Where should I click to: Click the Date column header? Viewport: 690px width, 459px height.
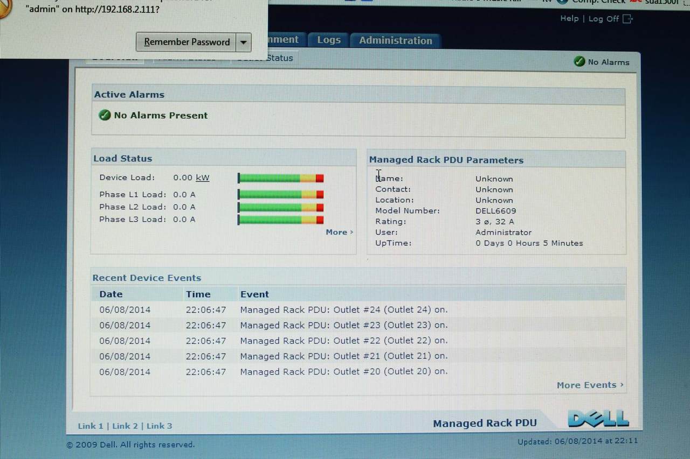coord(111,294)
